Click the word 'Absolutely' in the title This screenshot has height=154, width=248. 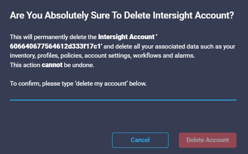[66, 16]
